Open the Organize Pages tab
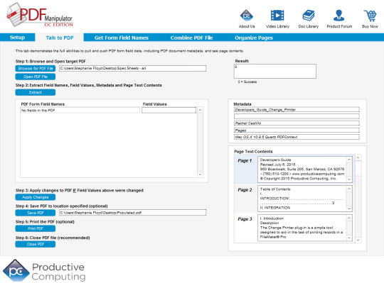 254,38
